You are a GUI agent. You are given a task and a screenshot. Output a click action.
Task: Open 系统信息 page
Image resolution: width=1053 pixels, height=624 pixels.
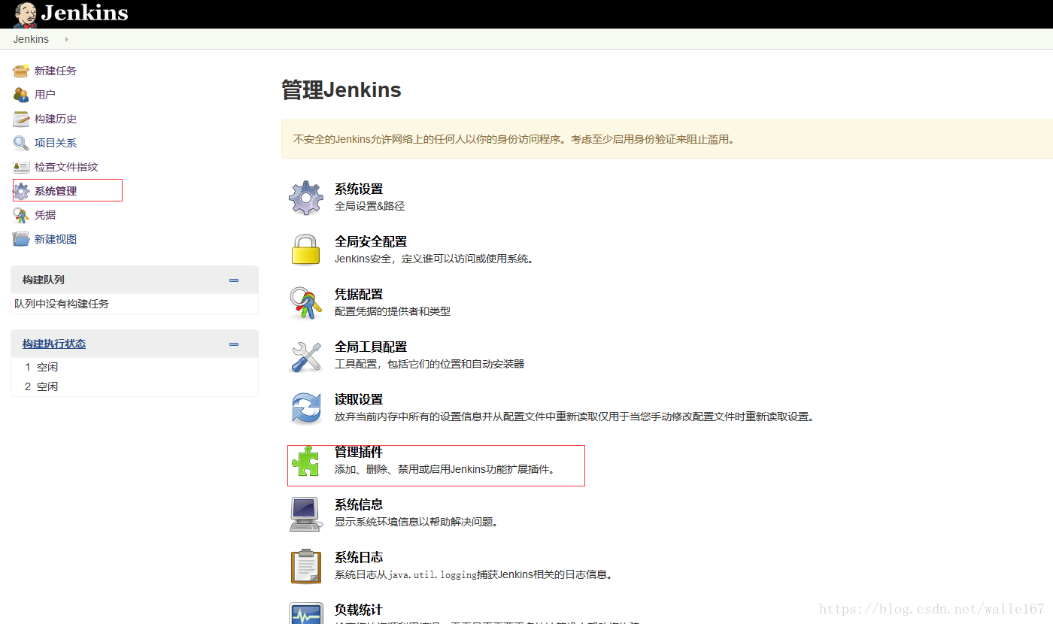click(359, 504)
